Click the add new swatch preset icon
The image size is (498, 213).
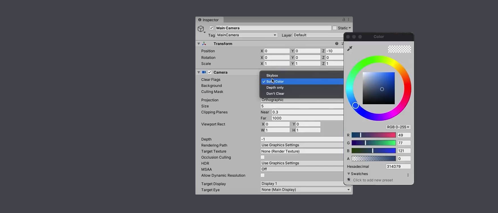pyautogui.click(x=349, y=180)
